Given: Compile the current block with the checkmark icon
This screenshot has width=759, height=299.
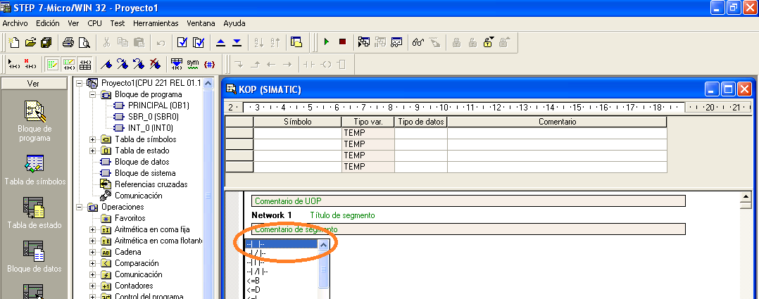Looking at the screenshot, I should (x=182, y=43).
